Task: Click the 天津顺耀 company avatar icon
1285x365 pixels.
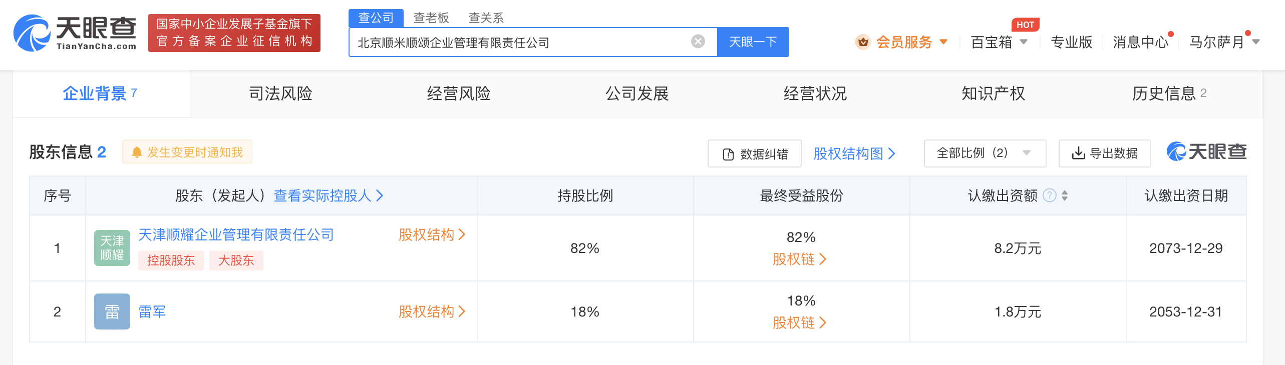Action: click(x=112, y=248)
